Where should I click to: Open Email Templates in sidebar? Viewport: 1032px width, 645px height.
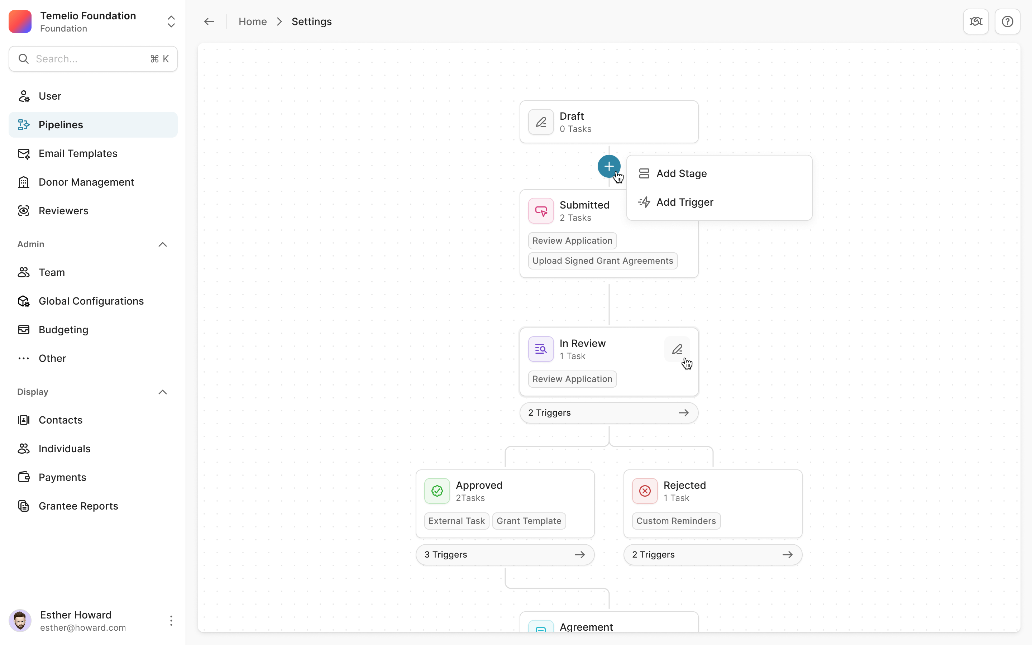click(78, 154)
